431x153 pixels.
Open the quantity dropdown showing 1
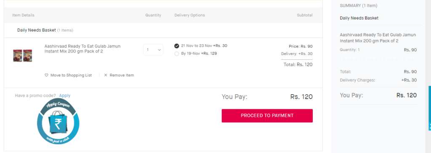coord(153,50)
